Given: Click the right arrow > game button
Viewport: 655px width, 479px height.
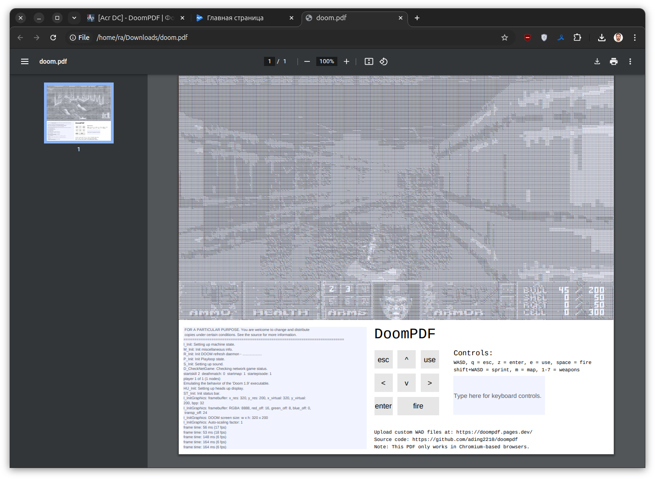Looking at the screenshot, I should pos(429,383).
